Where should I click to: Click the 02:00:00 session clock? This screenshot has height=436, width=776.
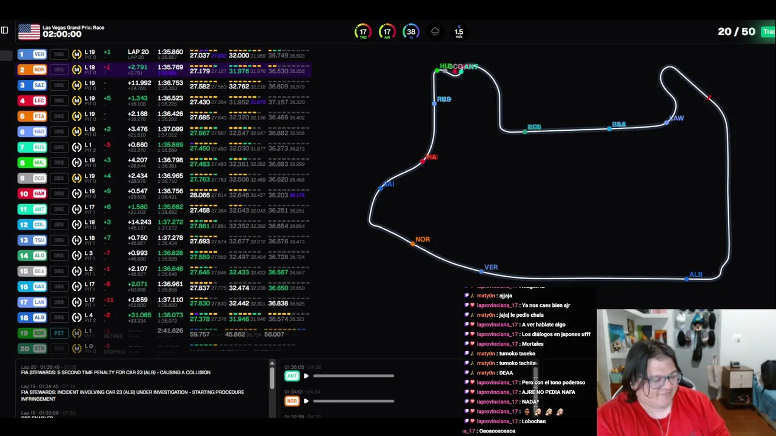coord(62,35)
